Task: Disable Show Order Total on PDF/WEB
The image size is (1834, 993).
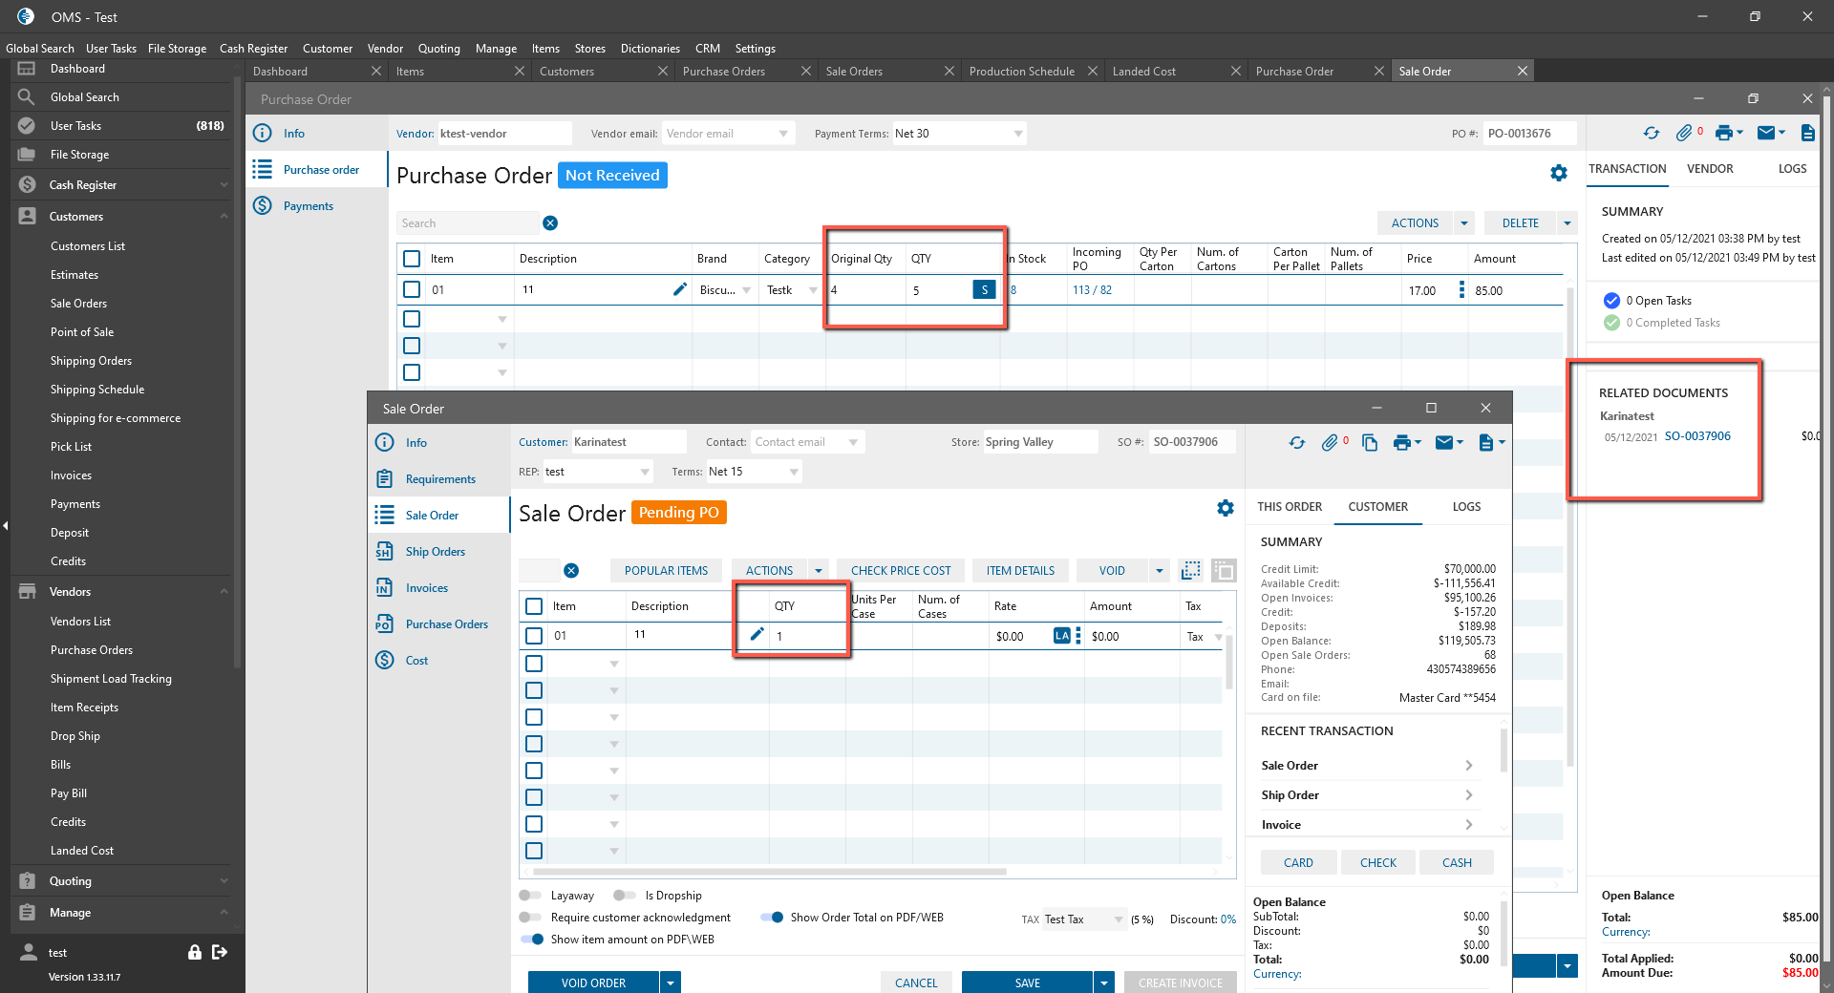Action: click(x=772, y=918)
